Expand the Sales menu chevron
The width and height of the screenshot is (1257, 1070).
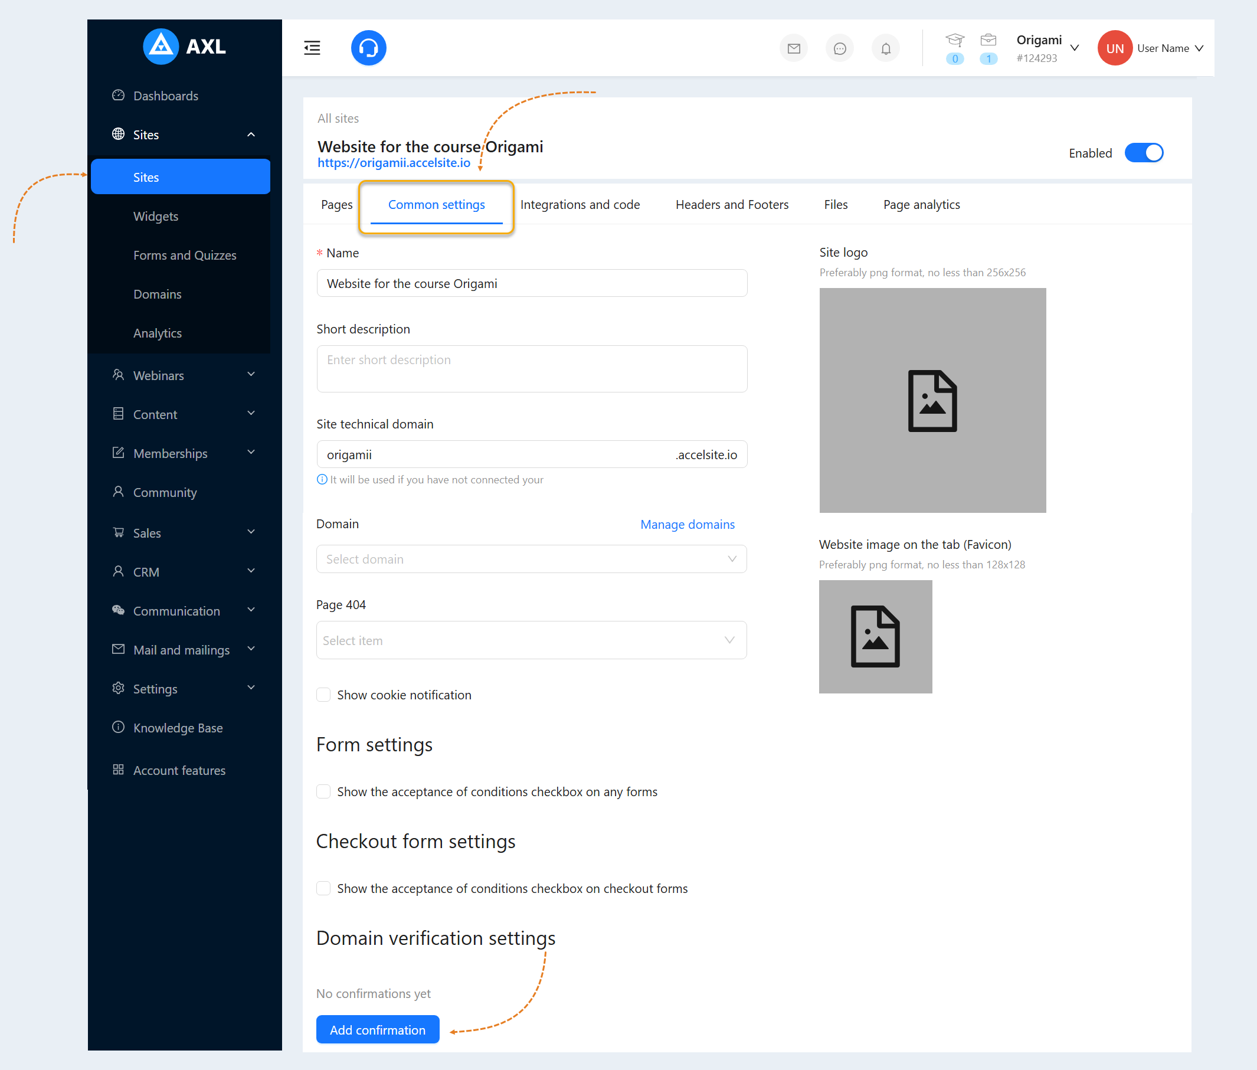pos(251,532)
